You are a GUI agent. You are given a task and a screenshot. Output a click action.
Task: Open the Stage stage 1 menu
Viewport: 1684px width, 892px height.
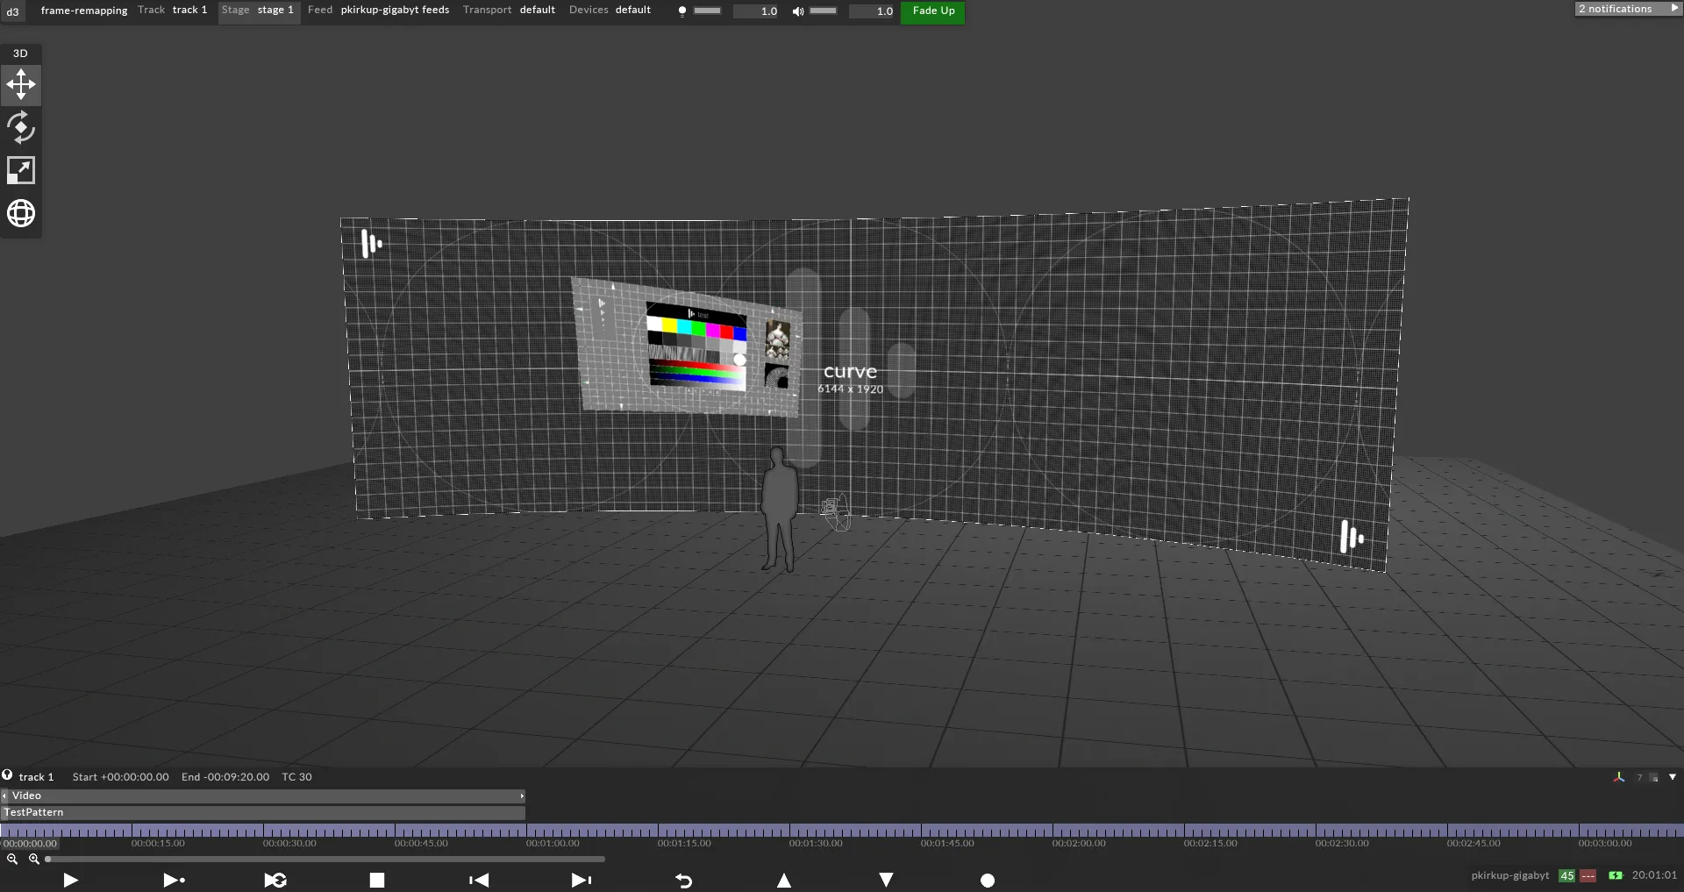(258, 11)
